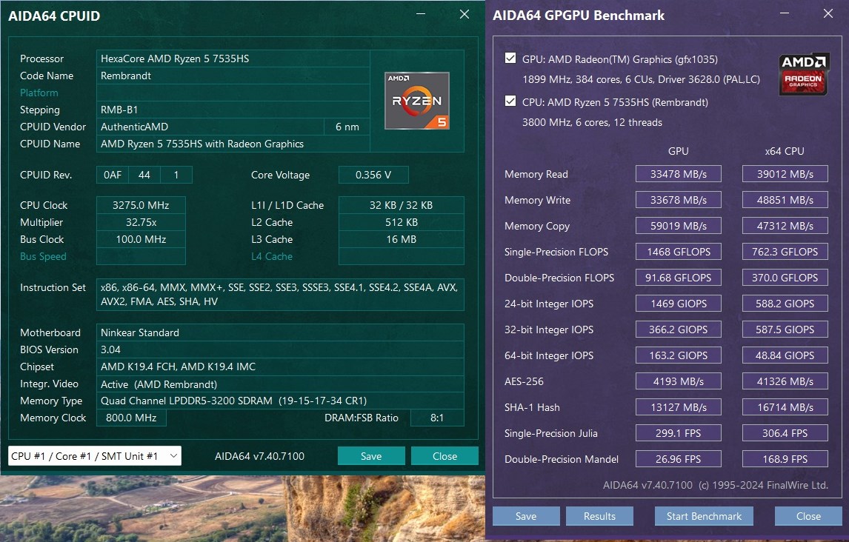
Task: Start the GPGPU benchmark
Action: click(703, 516)
